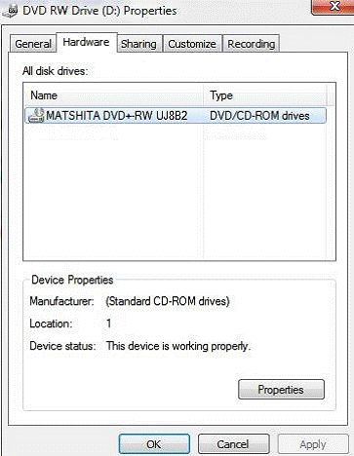Click the Apply button
The image size is (354, 456).
pyautogui.click(x=313, y=444)
